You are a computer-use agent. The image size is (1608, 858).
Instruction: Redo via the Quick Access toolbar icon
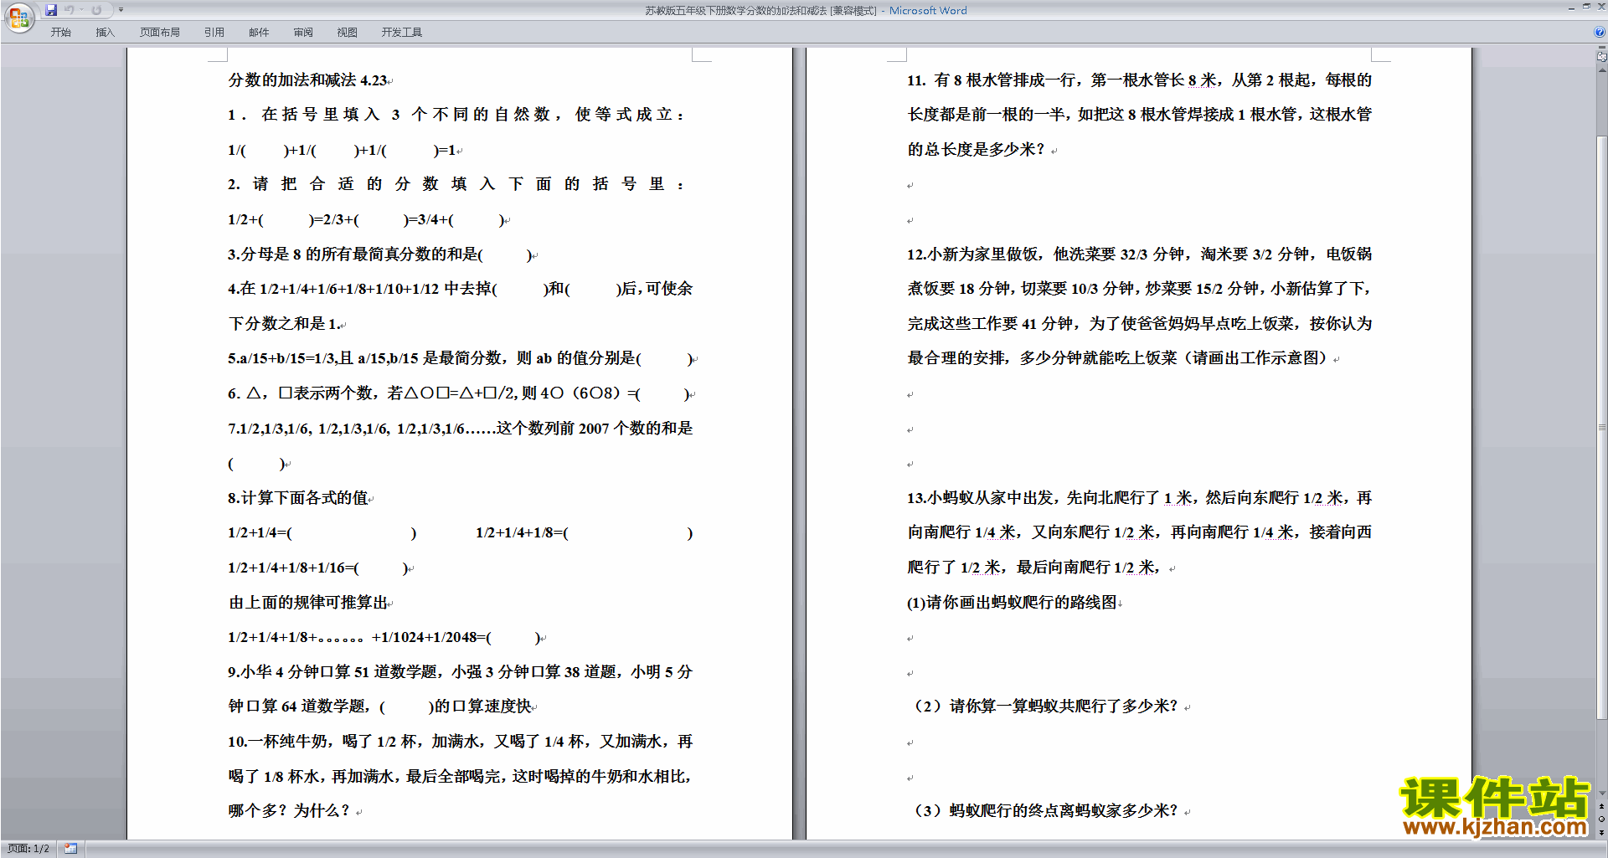(x=96, y=10)
